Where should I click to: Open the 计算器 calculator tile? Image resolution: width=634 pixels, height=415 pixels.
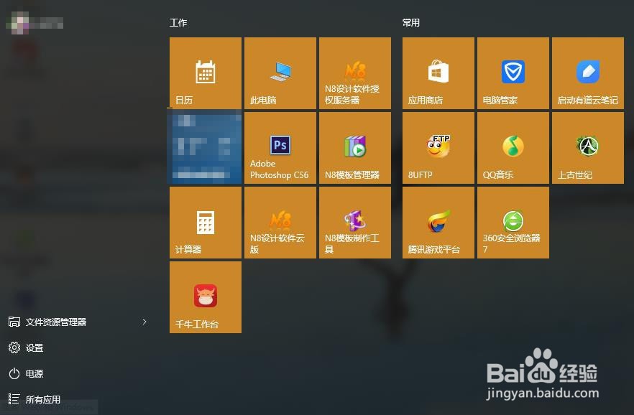[x=206, y=223]
